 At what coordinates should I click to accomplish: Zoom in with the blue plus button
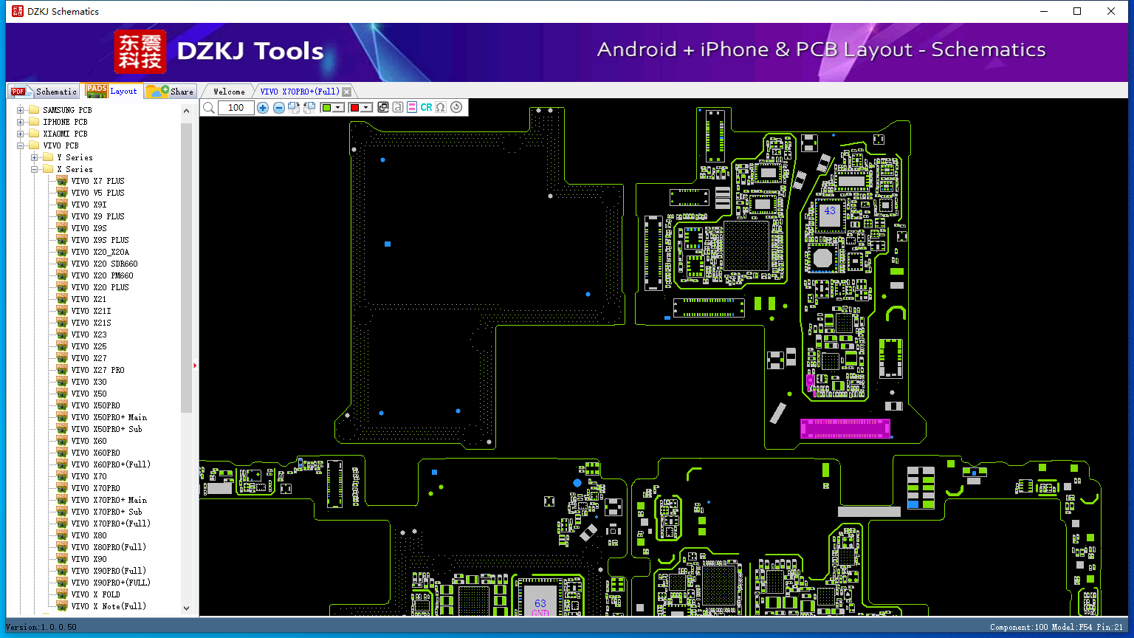263,108
